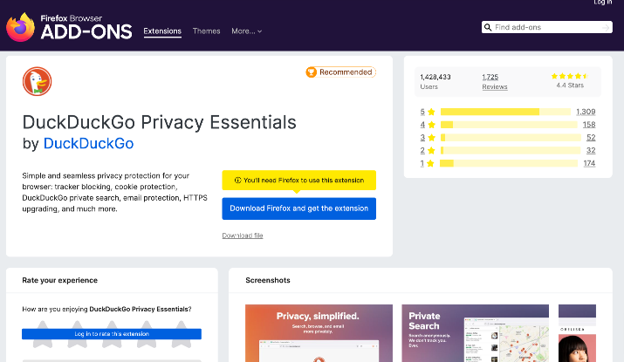Screen dimensions: 624x362
Task: Click the Firefox logo icon
Action: pyautogui.click(x=20, y=27)
